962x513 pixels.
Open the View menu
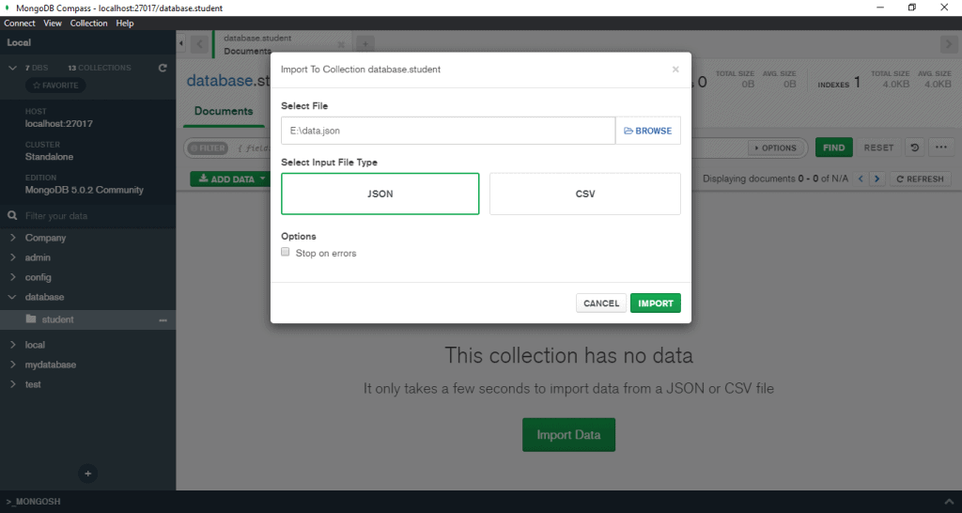pyautogui.click(x=53, y=23)
